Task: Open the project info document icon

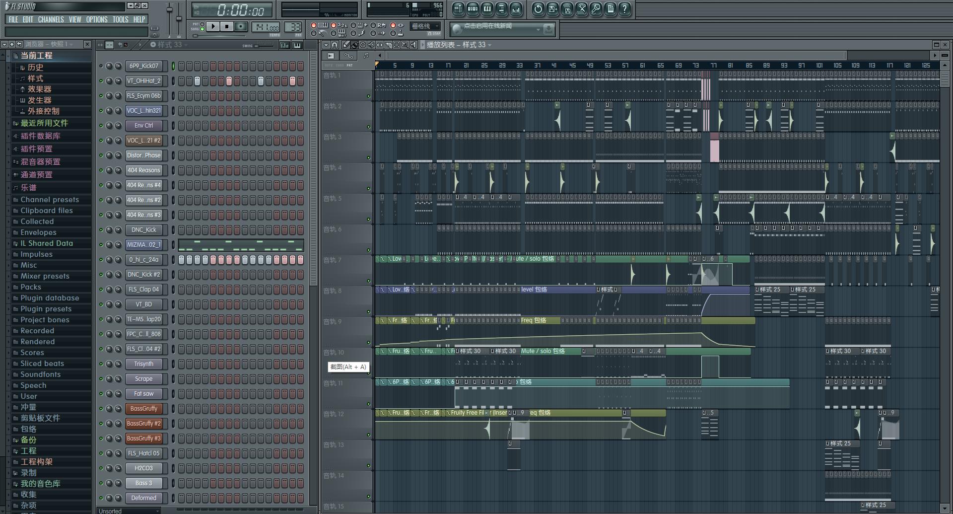Action: click(610, 8)
